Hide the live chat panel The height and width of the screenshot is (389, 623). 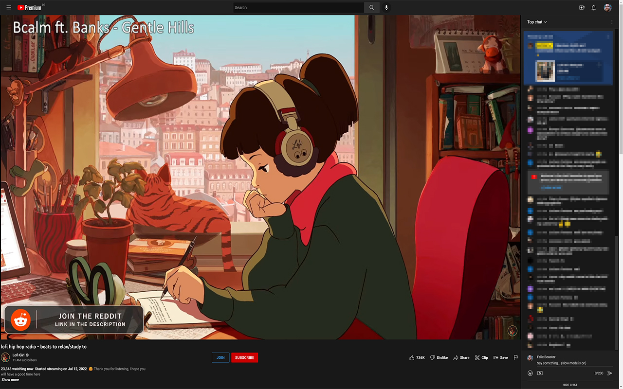[570, 385]
